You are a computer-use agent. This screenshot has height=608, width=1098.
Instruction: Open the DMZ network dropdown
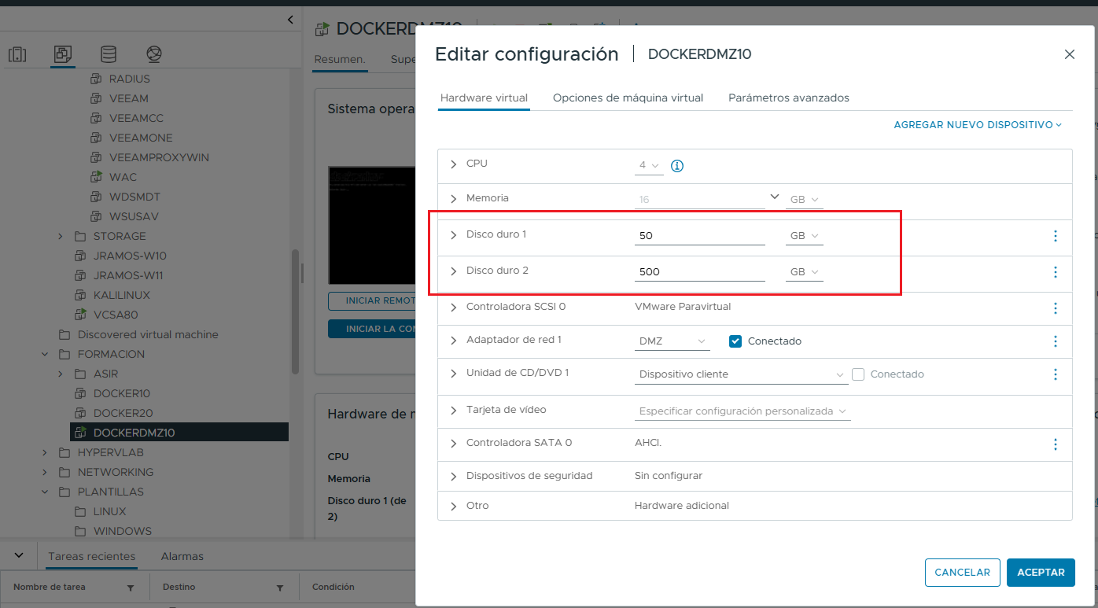672,341
